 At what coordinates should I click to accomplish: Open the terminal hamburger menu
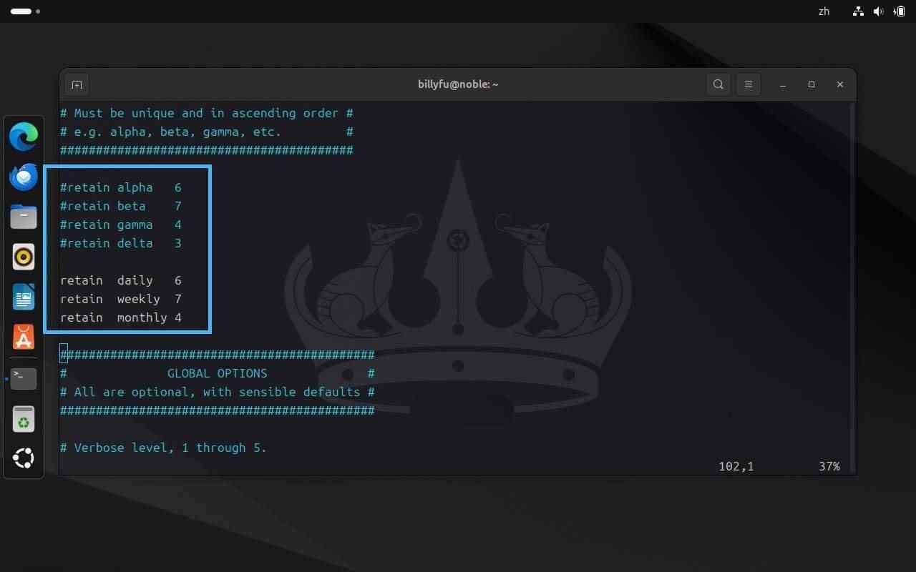(x=749, y=84)
